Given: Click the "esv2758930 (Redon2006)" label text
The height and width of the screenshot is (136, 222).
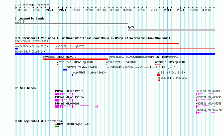Looking at the screenshot, I should coord(31,41).
